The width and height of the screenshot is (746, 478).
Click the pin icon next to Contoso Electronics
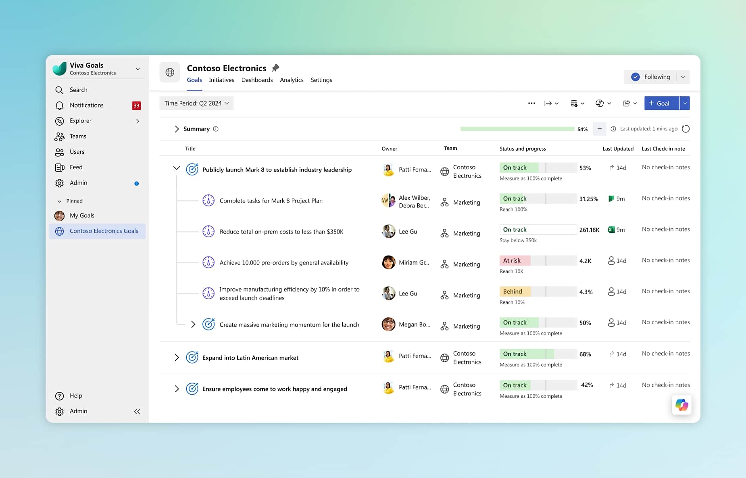pyautogui.click(x=275, y=68)
